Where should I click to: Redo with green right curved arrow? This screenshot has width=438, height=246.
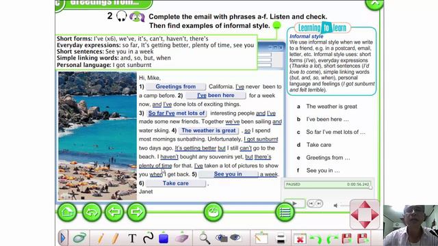pos(332,238)
